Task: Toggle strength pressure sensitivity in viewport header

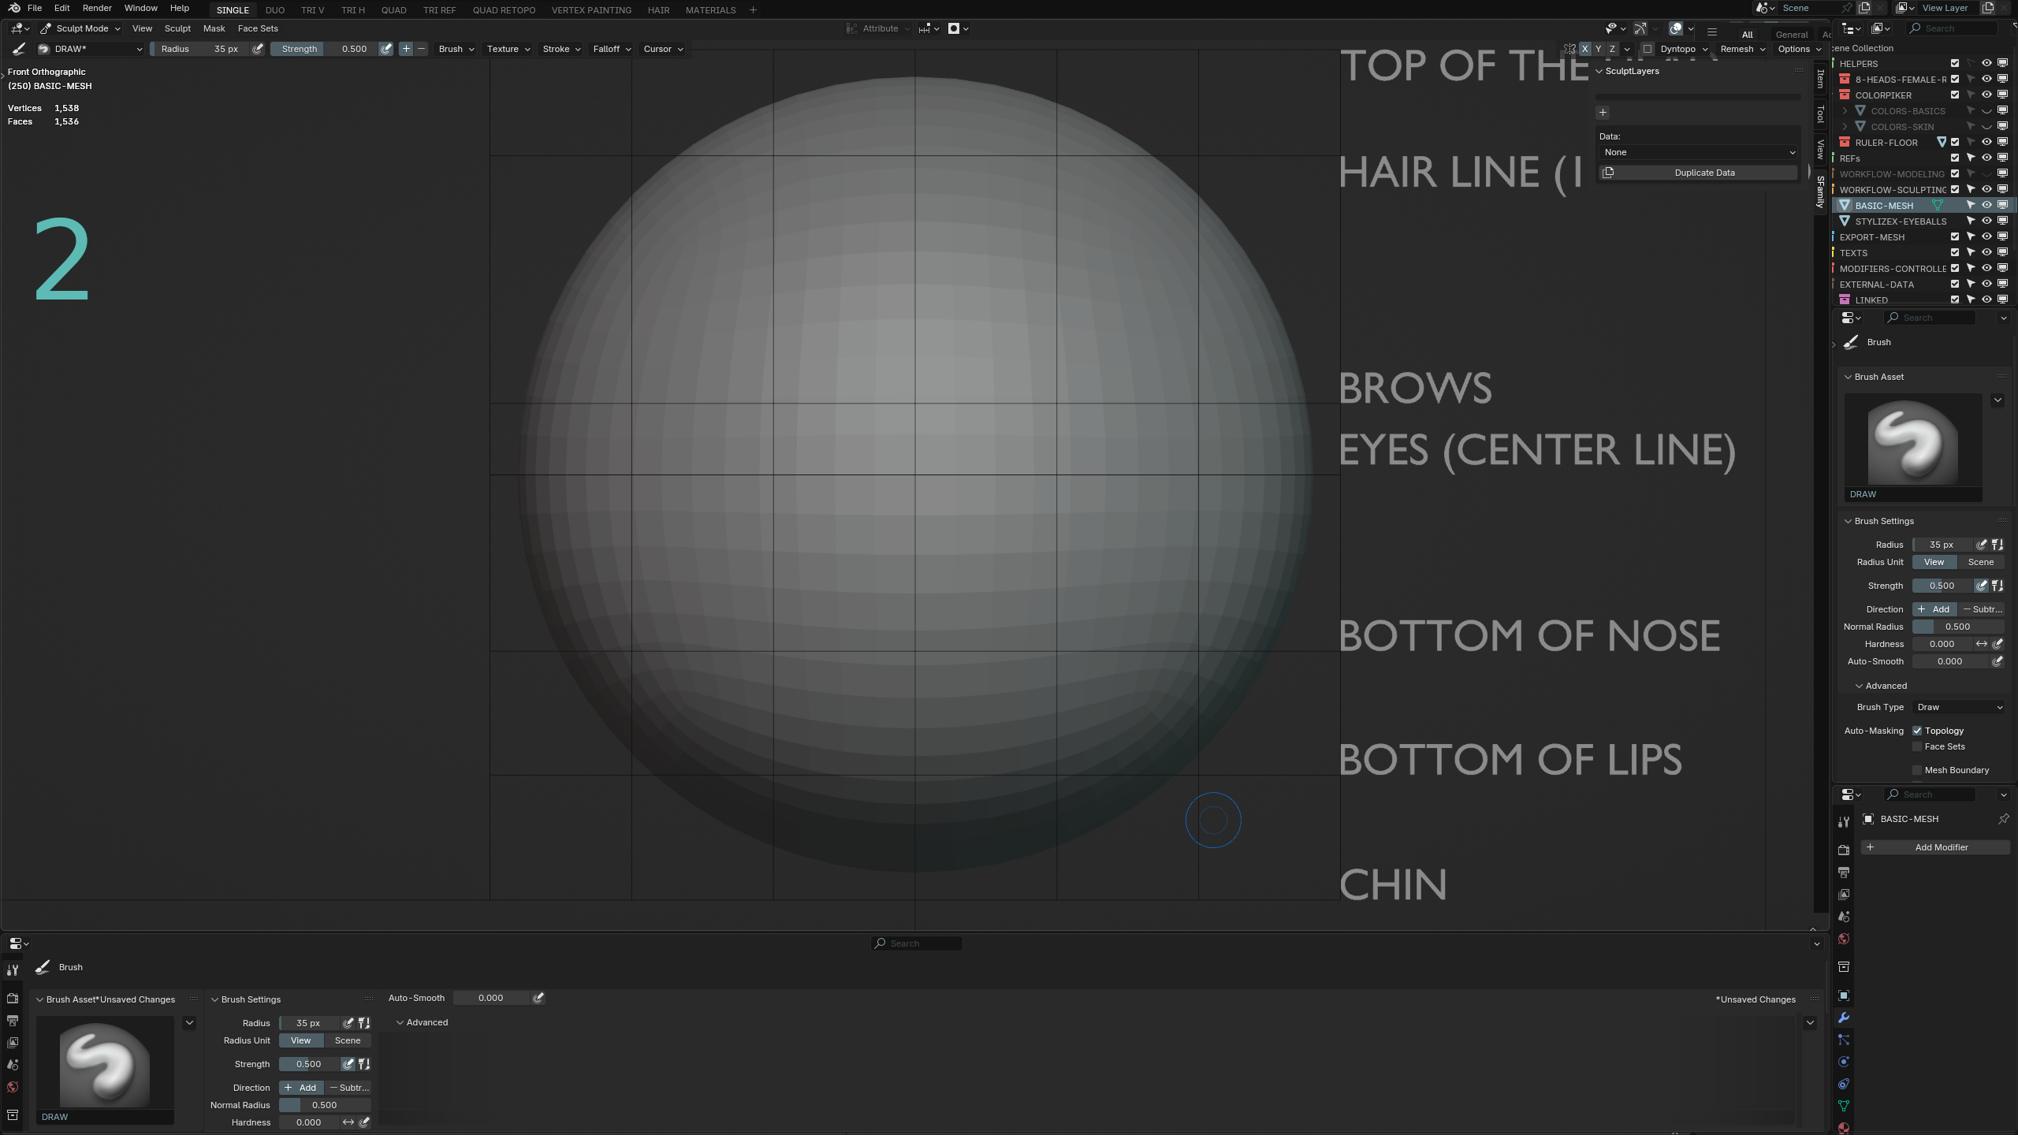Action: point(385,49)
